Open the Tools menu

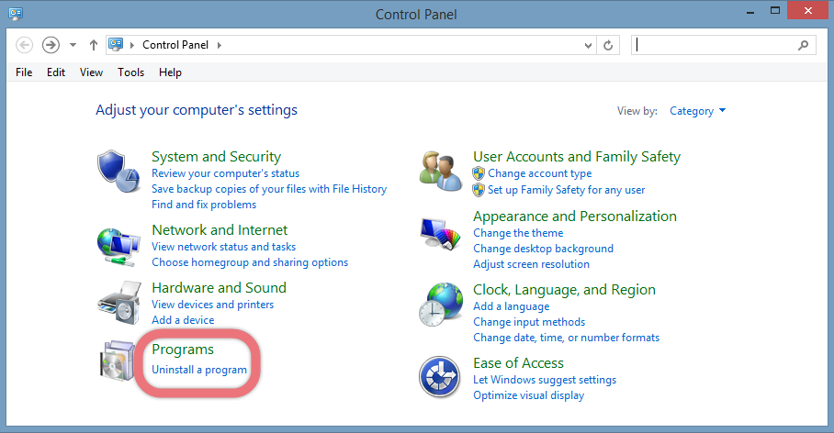click(130, 72)
